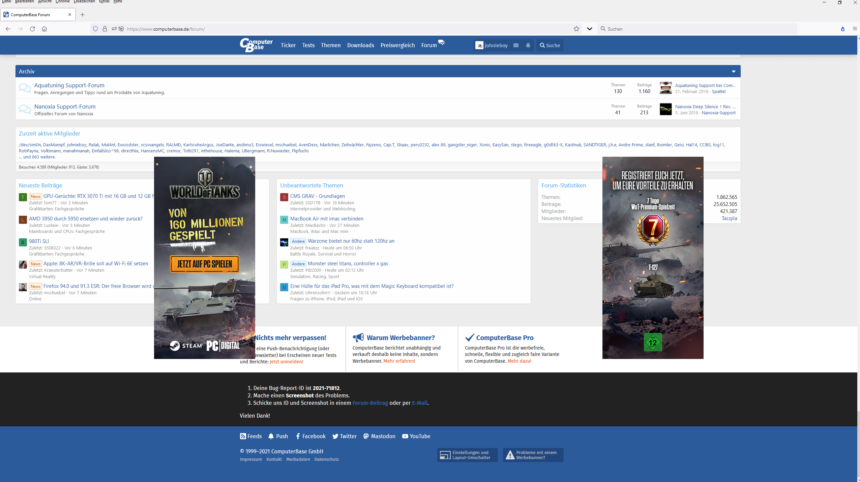Open the Mastodon social link
The image size is (860, 482).
pos(379,436)
